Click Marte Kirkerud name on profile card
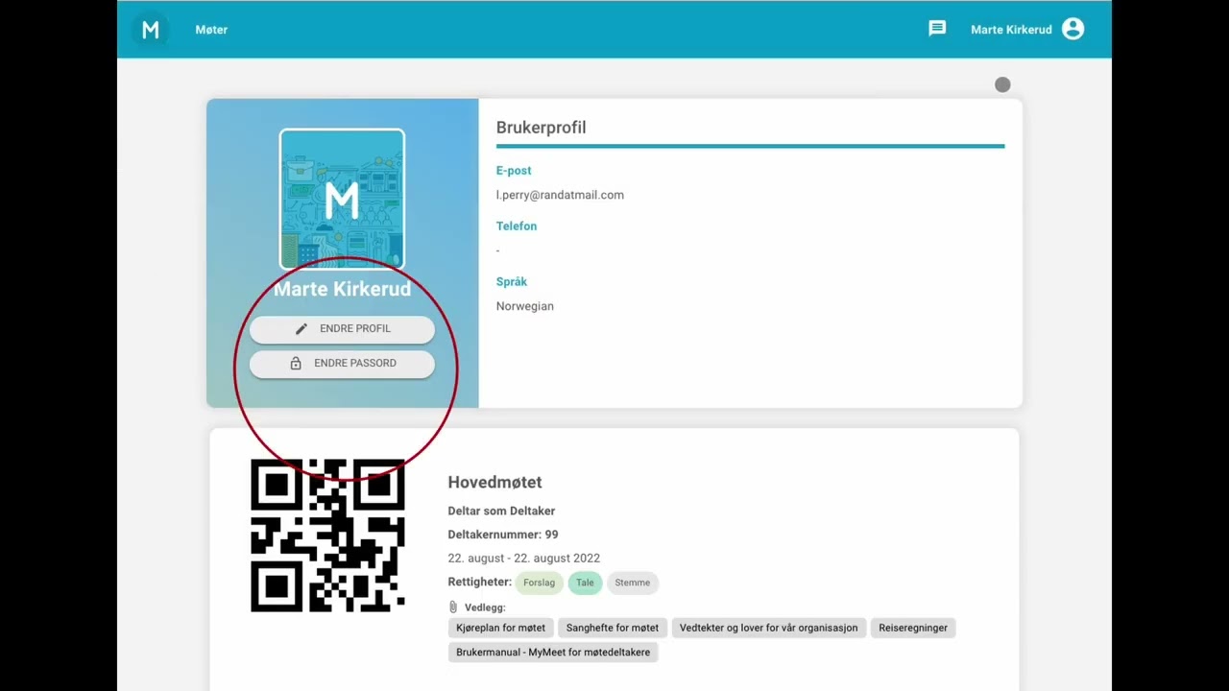The image size is (1229, 691). [342, 289]
